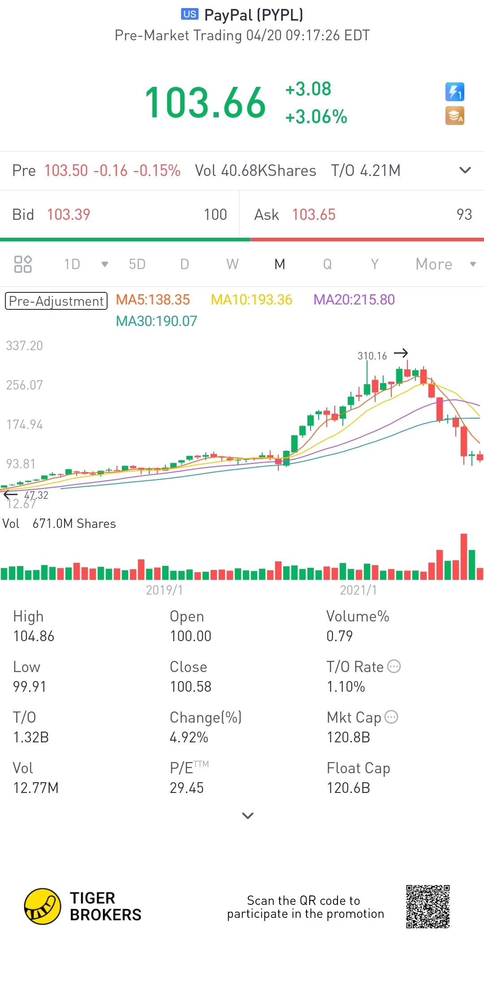Image resolution: width=484 pixels, height=981 pixels.
Task: Tap the blue lightning quick-trade icon
Action: click(454, 92)
